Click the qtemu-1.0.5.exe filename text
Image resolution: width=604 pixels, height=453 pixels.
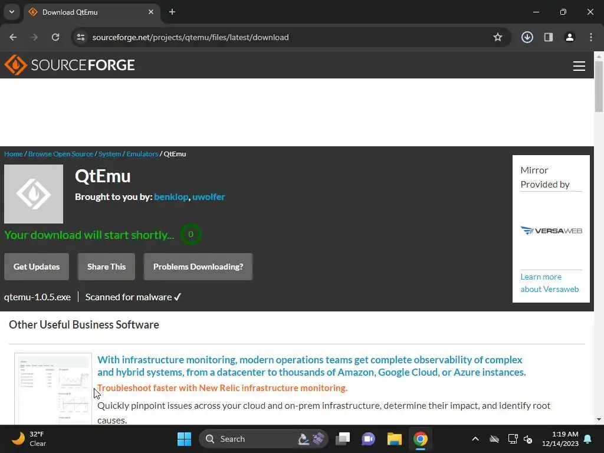(37, 297)
